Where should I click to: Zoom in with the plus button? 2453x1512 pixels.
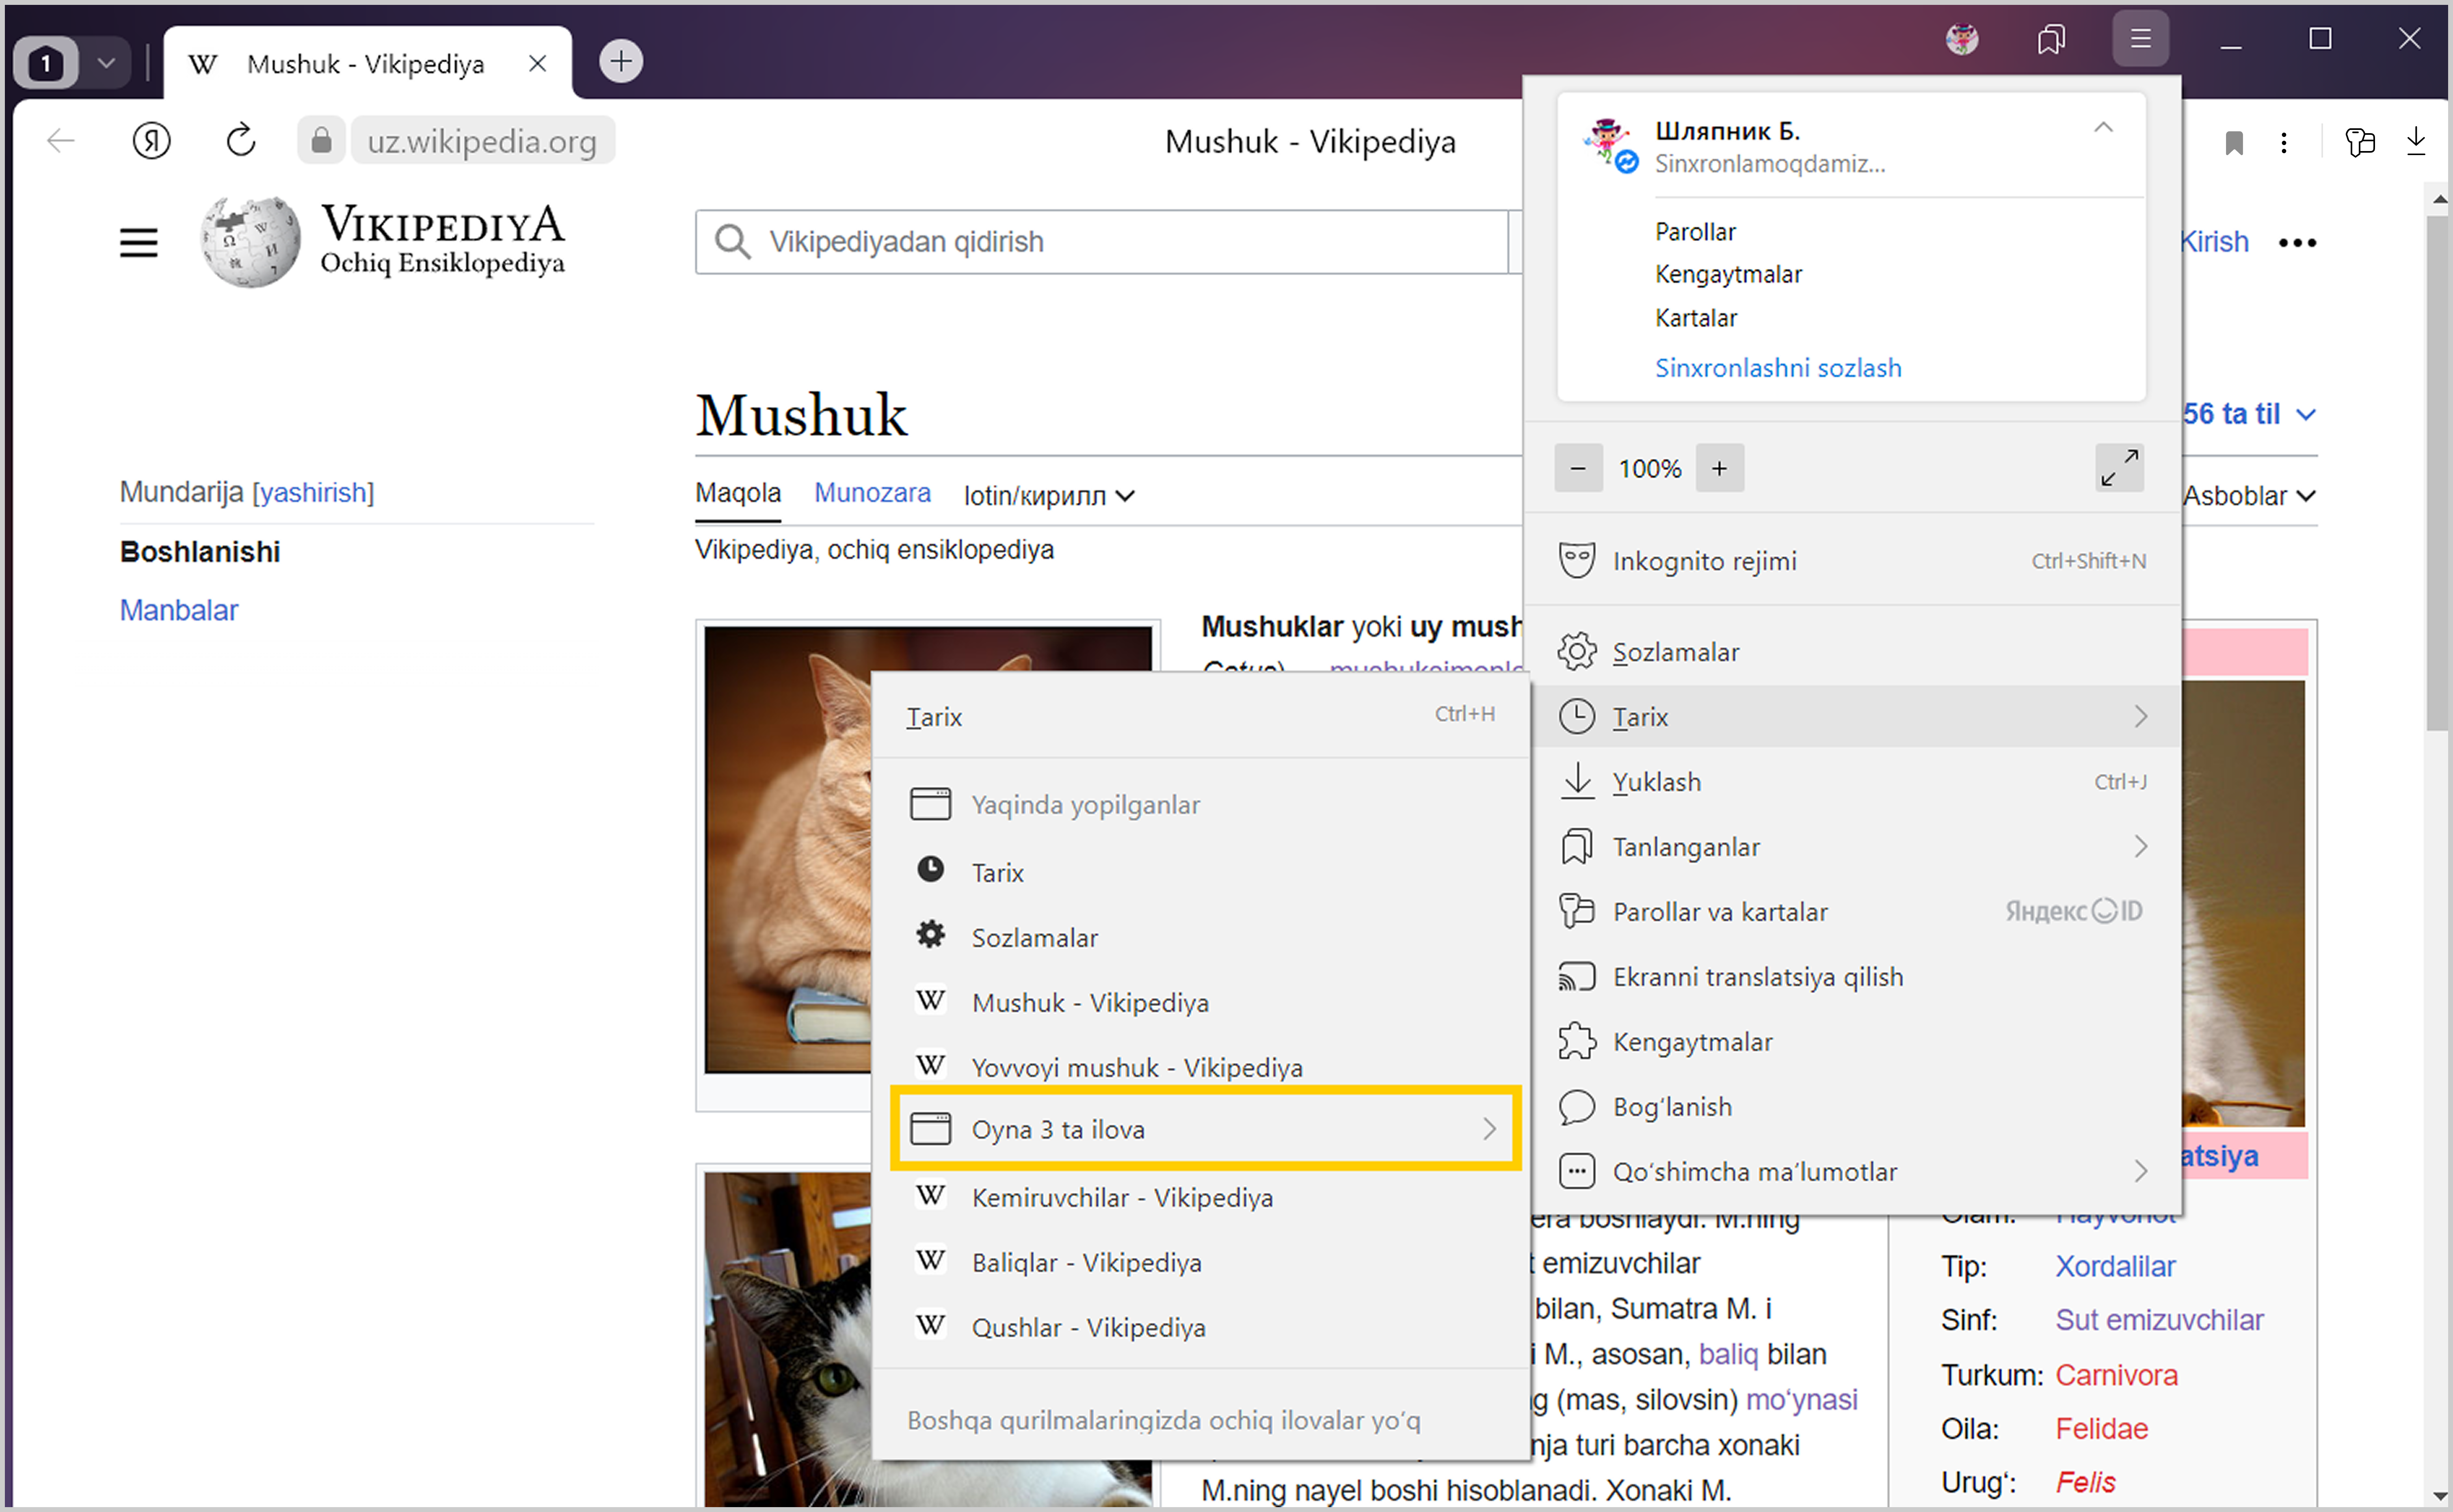[1719, 468]
